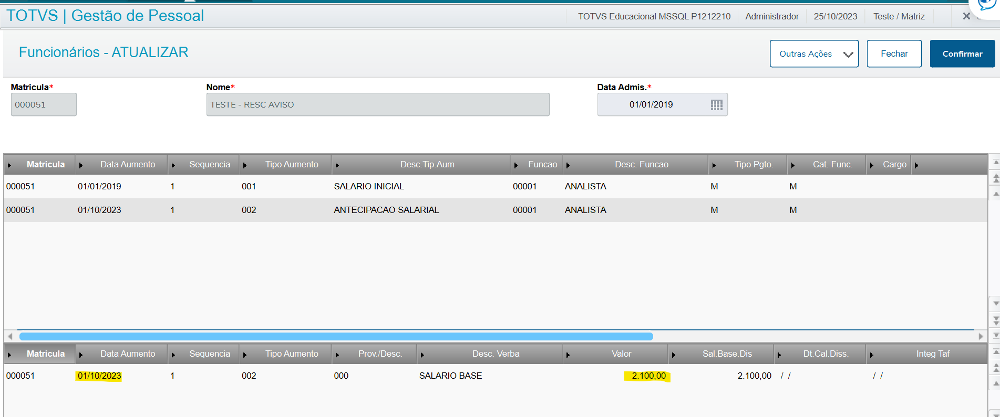Screen dimensions: 1000x417
Task: Click the blue horizontal scrollbar thumb
Action: 336,336
